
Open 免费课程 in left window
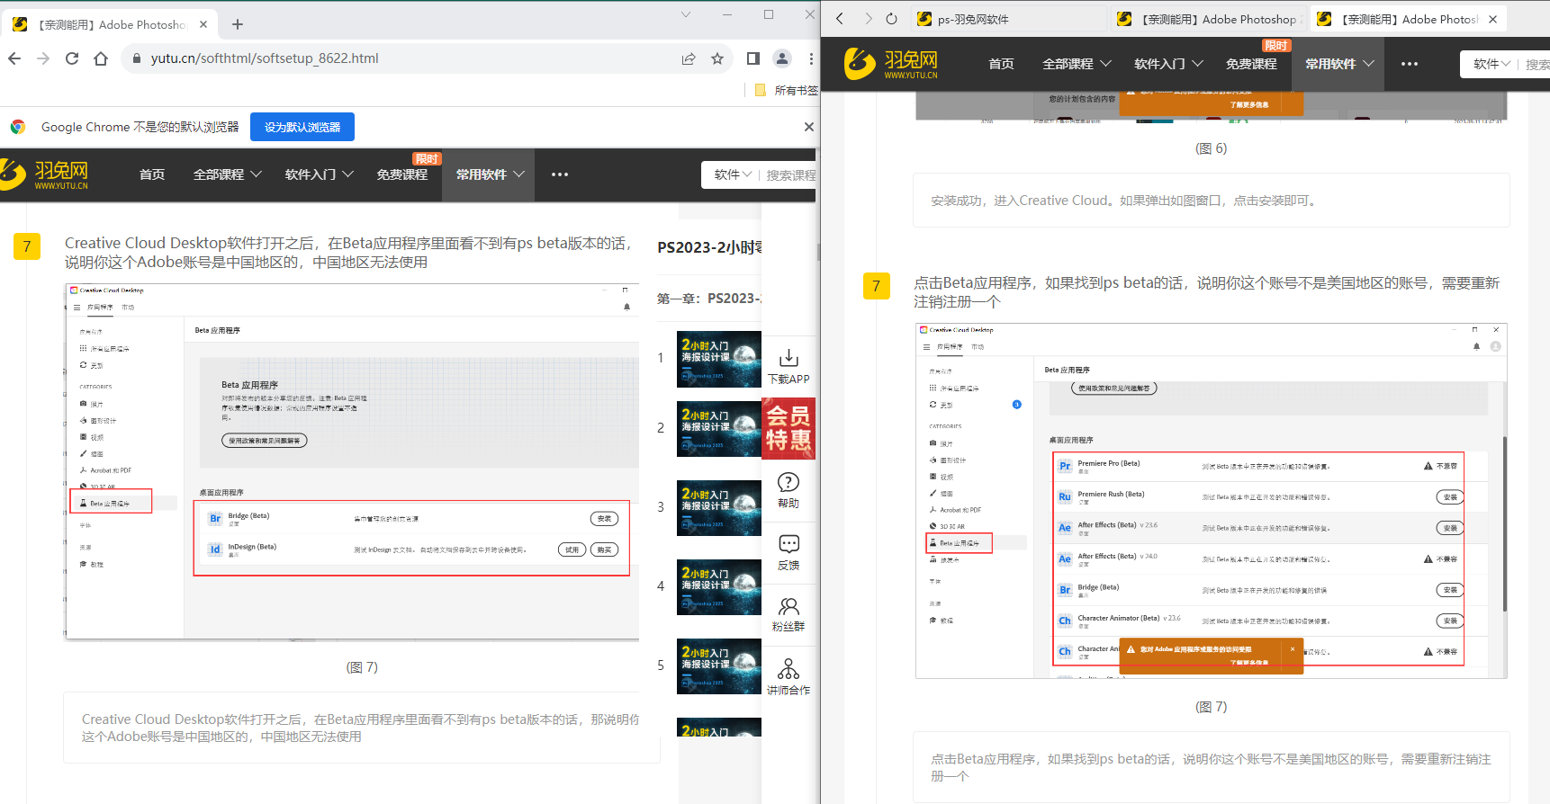tap(402, 174)
